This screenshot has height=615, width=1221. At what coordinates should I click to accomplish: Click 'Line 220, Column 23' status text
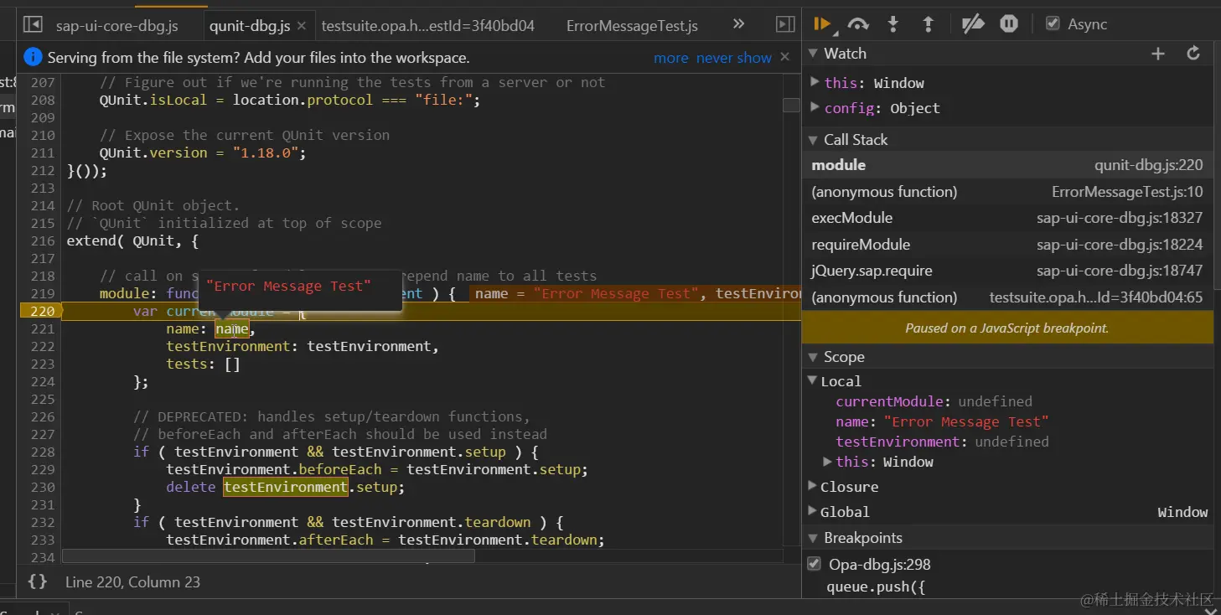(132, 581)
